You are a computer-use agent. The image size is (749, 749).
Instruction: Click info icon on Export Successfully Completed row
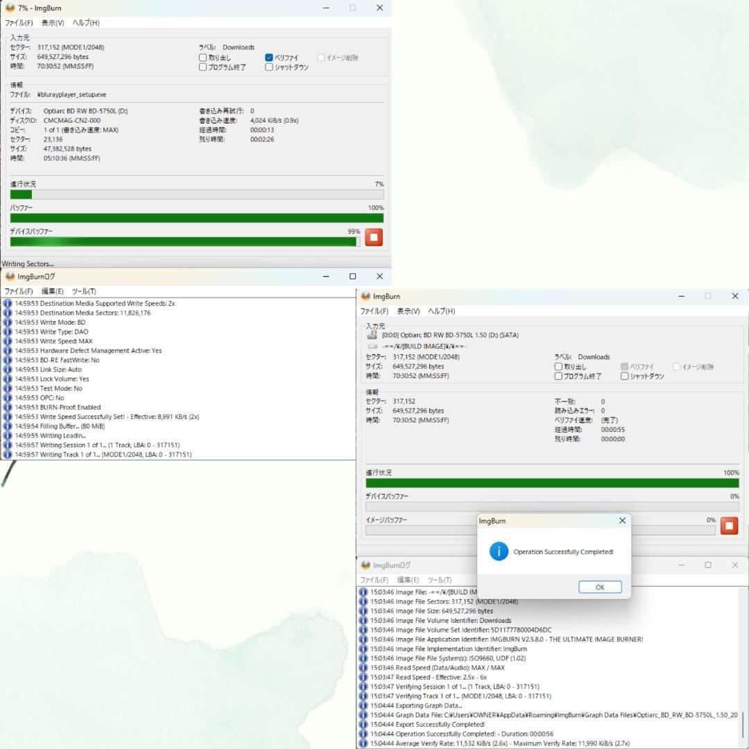(x=363, y=724)
